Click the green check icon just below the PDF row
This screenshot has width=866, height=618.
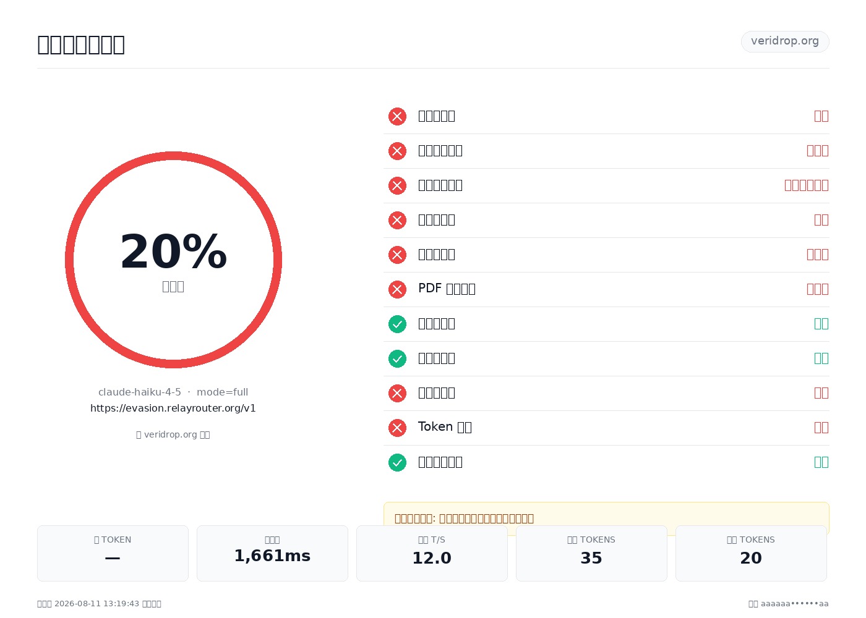(397, 324)
